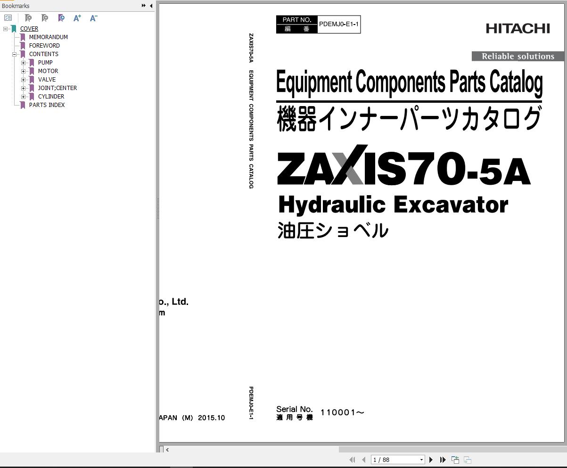
Task: Click the panel splitter grip handle
Action: [157, 209]
